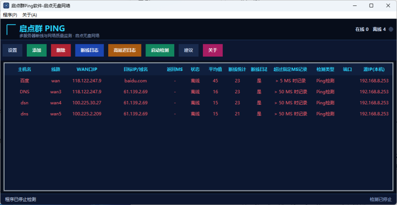Select the lowercase dns host name
Viewport: 397px width, 205px height.
pyautogui.click(x=24, y=114)
